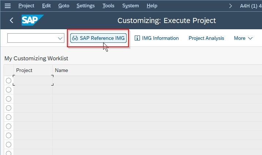Expand the More toolbar menu
This screenshot has width=262, height=155.
(243, 38)
